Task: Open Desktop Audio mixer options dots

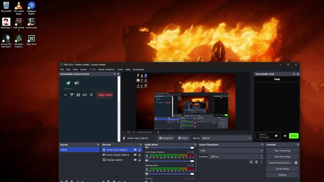Action: point(147,169)
